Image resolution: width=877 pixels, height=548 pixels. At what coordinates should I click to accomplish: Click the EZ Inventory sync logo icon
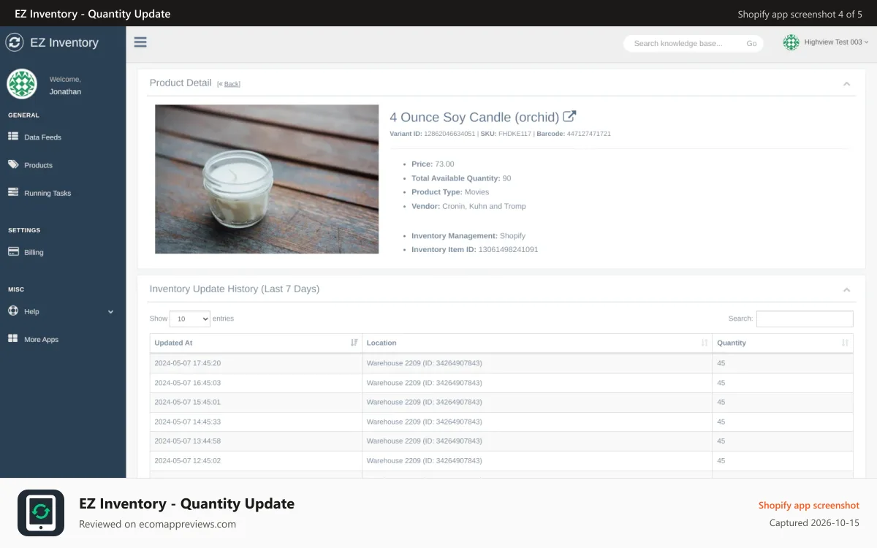click(15, 42)
